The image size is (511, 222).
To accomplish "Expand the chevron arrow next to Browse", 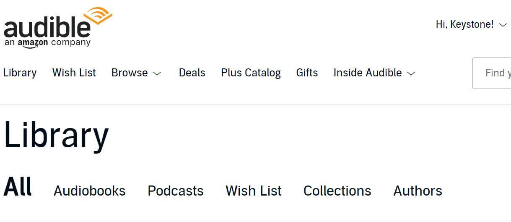I will (157, 73).
